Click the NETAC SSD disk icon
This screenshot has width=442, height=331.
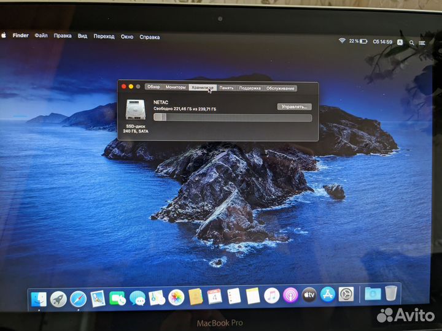(x=136, y=110)
